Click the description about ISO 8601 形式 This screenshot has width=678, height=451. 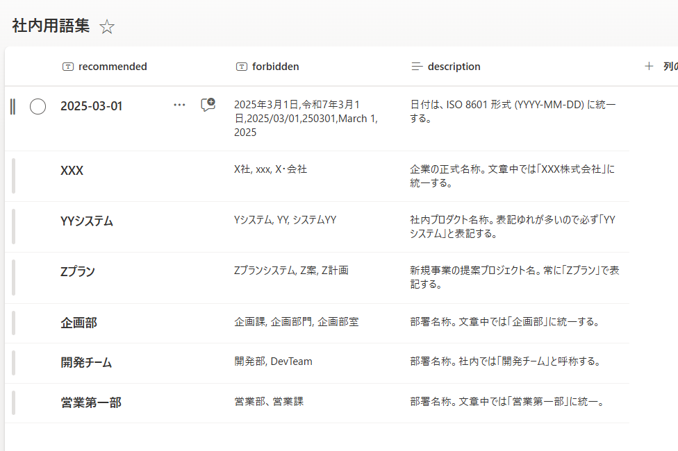tap(513, 112)
